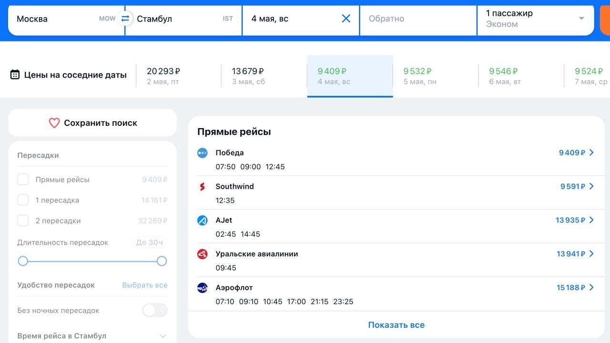
Task: Clear the departure date with the X icon
Action: pos(346,19)
